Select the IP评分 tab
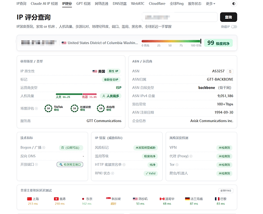The width and height of the screenshot is (263, 214). pyautogui.click(x=67, y=4)
